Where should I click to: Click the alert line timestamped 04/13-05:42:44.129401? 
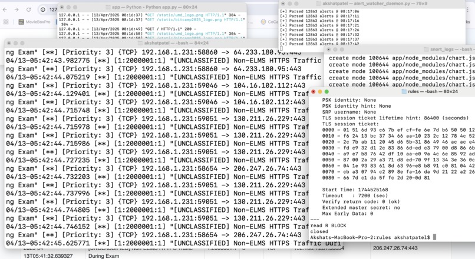[157, 94]
